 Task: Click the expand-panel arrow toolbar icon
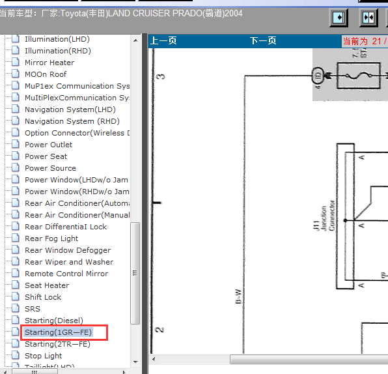coord(339,18)
